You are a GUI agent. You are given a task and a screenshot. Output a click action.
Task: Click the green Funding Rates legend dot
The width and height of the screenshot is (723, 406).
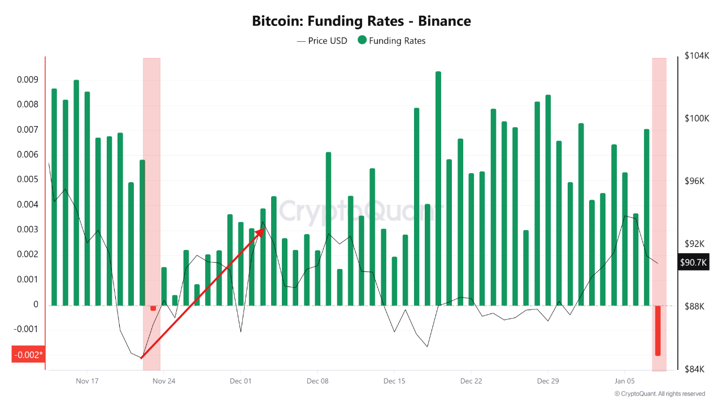pos(362,41)
